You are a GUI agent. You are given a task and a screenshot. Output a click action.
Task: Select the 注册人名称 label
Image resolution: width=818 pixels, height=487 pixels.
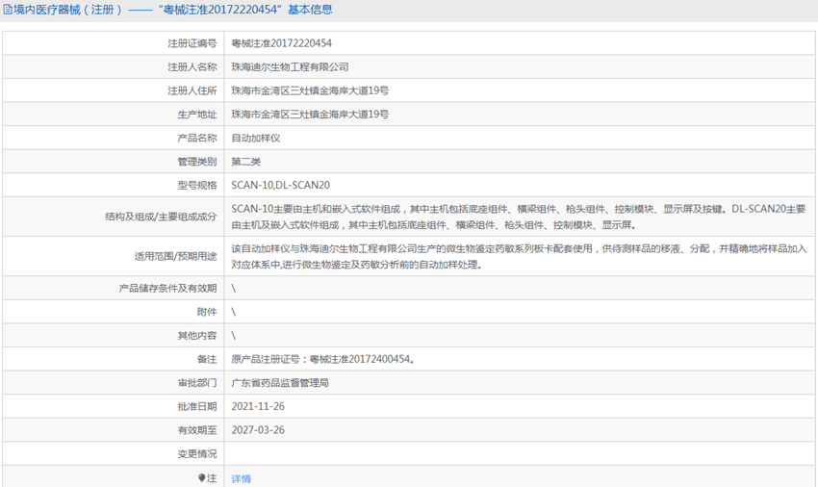[x=192, y=66]
